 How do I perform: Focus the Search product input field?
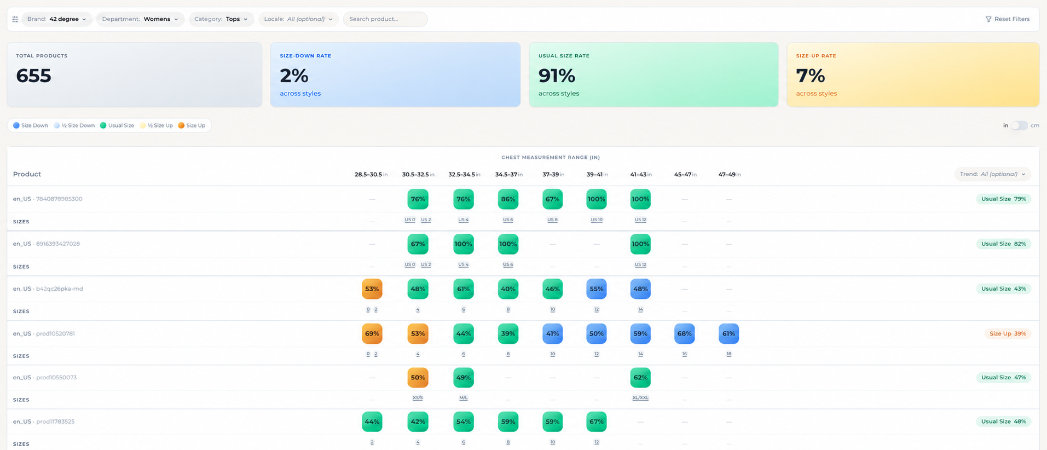(385, 19)
